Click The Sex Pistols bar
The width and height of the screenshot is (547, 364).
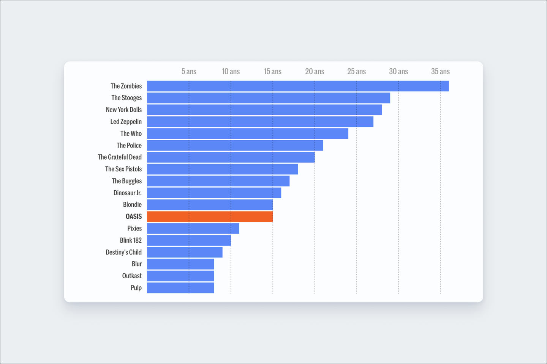[223, 169]
